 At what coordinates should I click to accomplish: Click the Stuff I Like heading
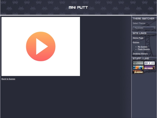click(141, 58)
